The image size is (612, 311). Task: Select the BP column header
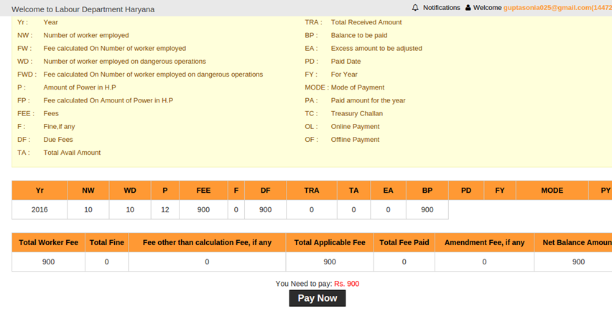(427, 191)
